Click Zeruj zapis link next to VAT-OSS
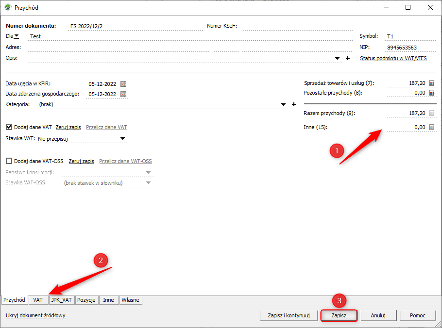 click(82, 161)
